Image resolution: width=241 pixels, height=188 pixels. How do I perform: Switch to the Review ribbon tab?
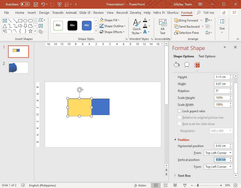pyautogui.click(x=98, y=13)
